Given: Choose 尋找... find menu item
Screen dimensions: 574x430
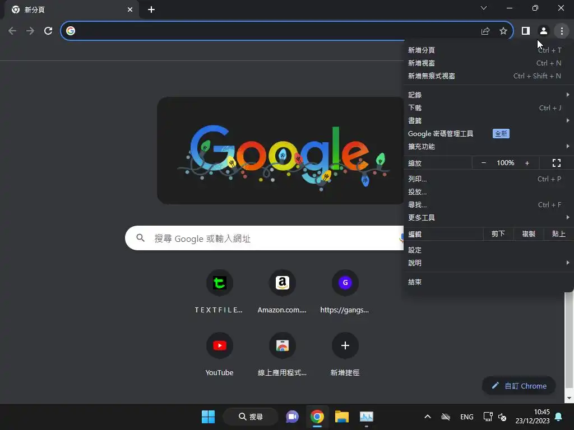Looking at the screenshot, I should click(488, 204).
